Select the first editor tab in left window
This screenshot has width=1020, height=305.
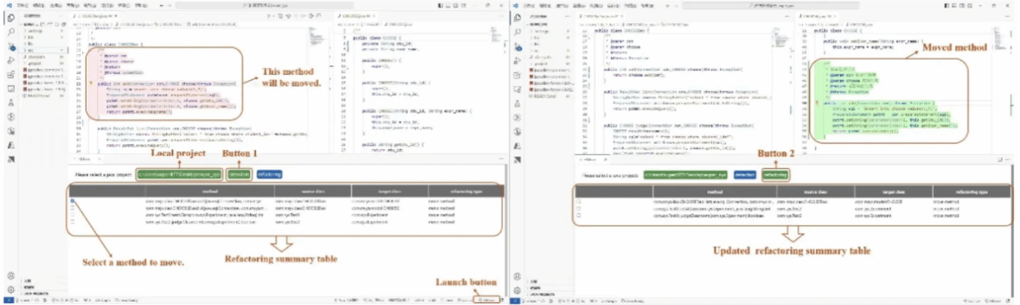coord(94,15)
